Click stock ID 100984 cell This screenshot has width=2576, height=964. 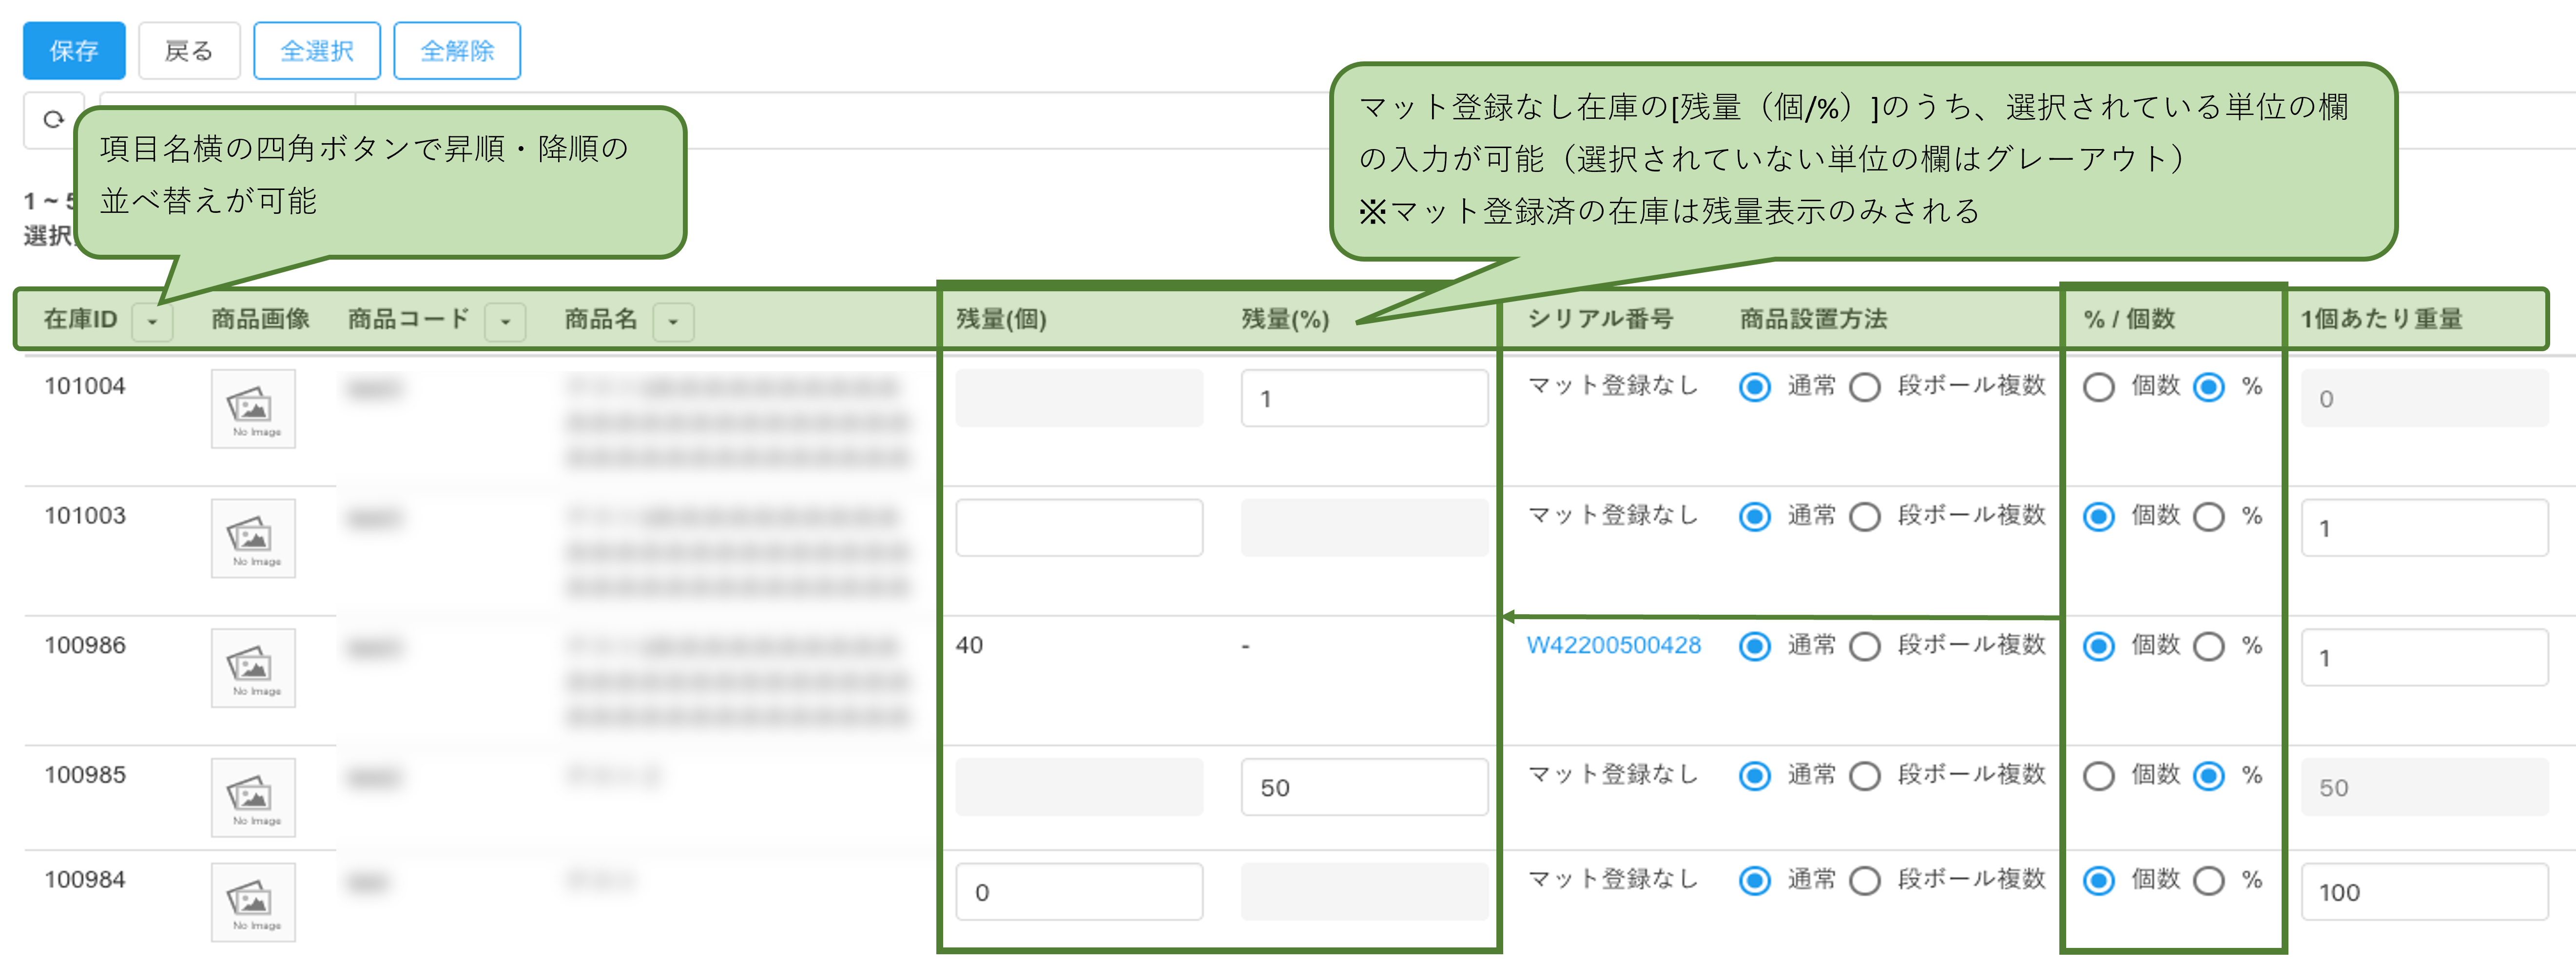pos(85,880)
